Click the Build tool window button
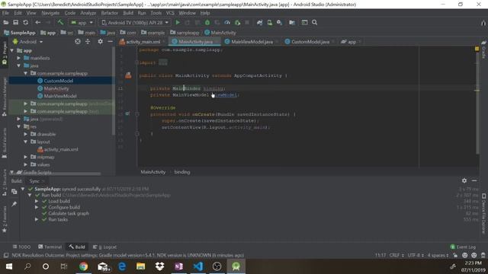488x274 pixels. 77,247
